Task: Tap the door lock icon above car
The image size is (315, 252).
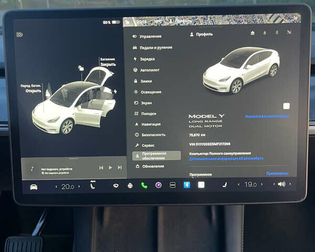Action: point(81,68)
